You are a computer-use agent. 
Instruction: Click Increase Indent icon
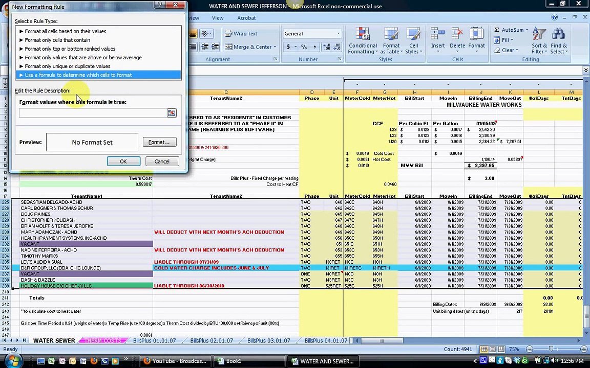[215, 47]
